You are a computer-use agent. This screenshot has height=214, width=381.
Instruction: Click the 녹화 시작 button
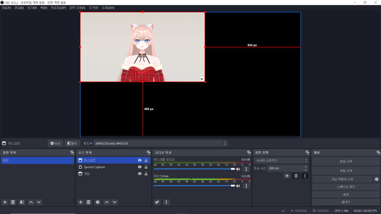(346, 171)
